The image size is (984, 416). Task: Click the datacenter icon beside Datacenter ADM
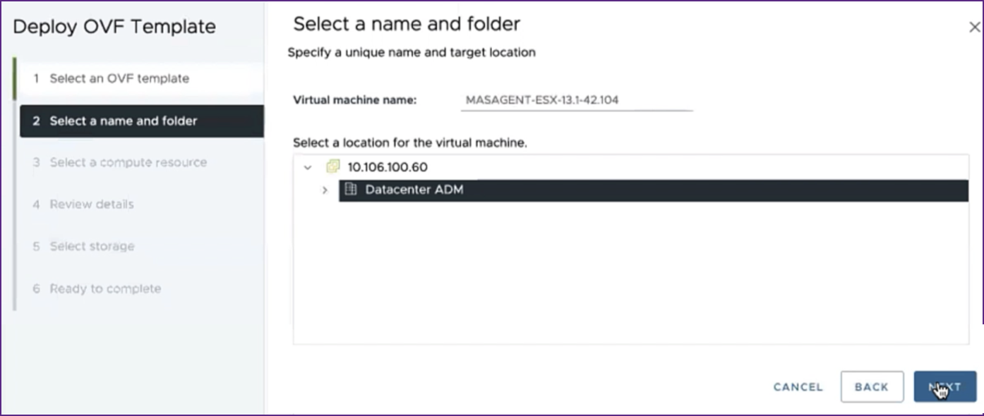coord(351,190)
